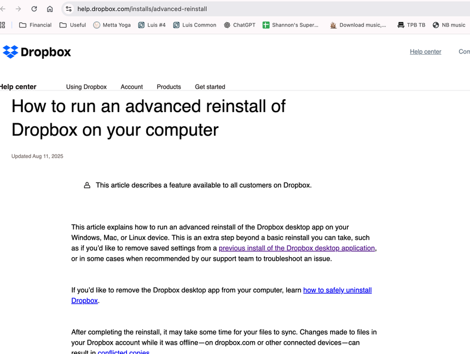Open the Useful bookmarks folder
This screenshot has width=470, height=354.
click(72, 25)
